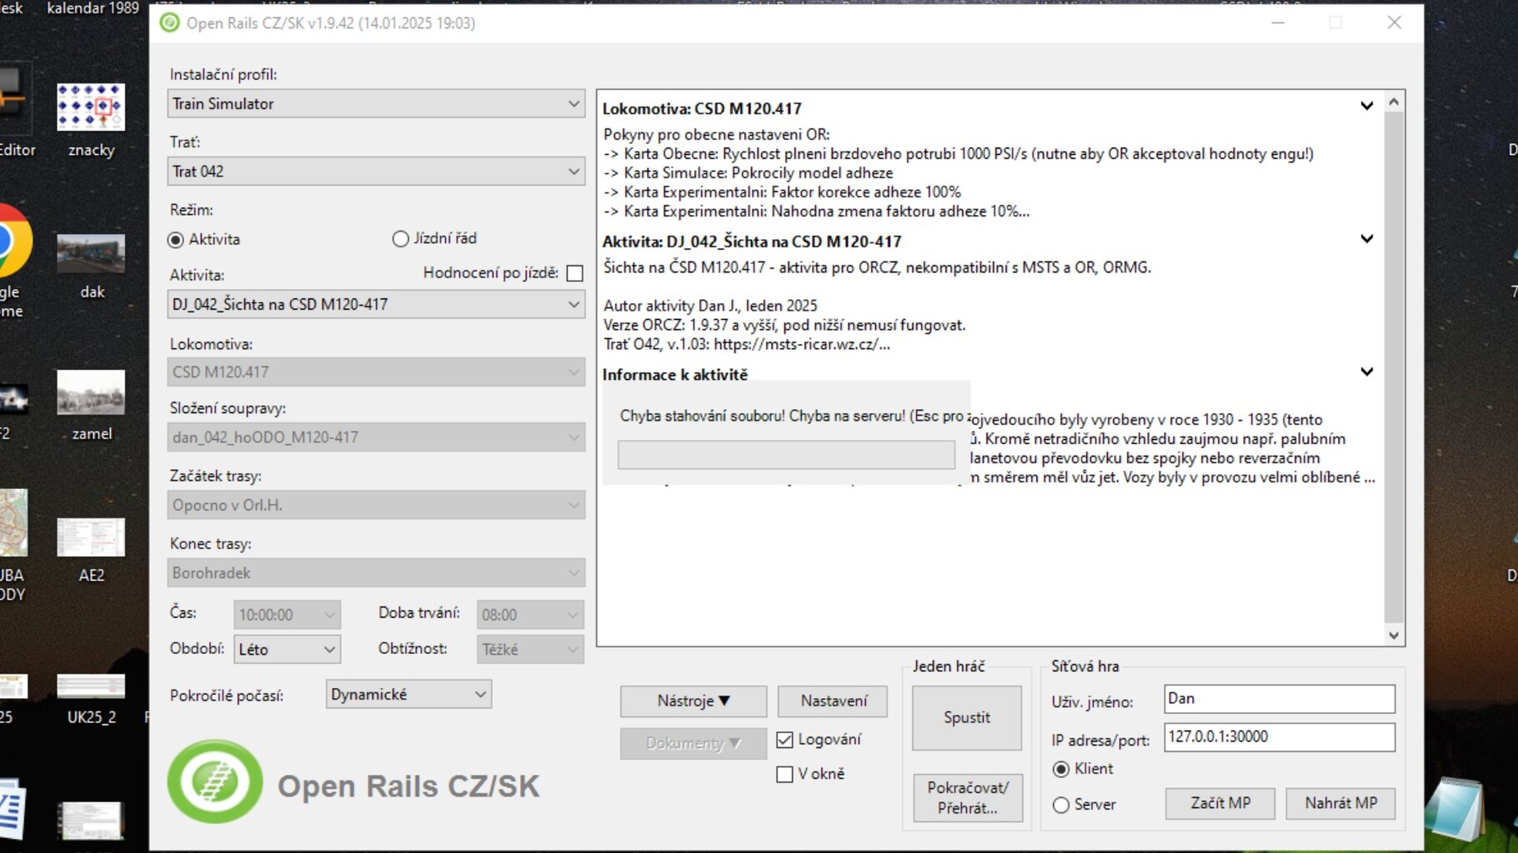Click the 'Lokomotiva: CSD M120.417' heading
Viewport: 1518px width, 853px height.
click(x=702, y=108)
